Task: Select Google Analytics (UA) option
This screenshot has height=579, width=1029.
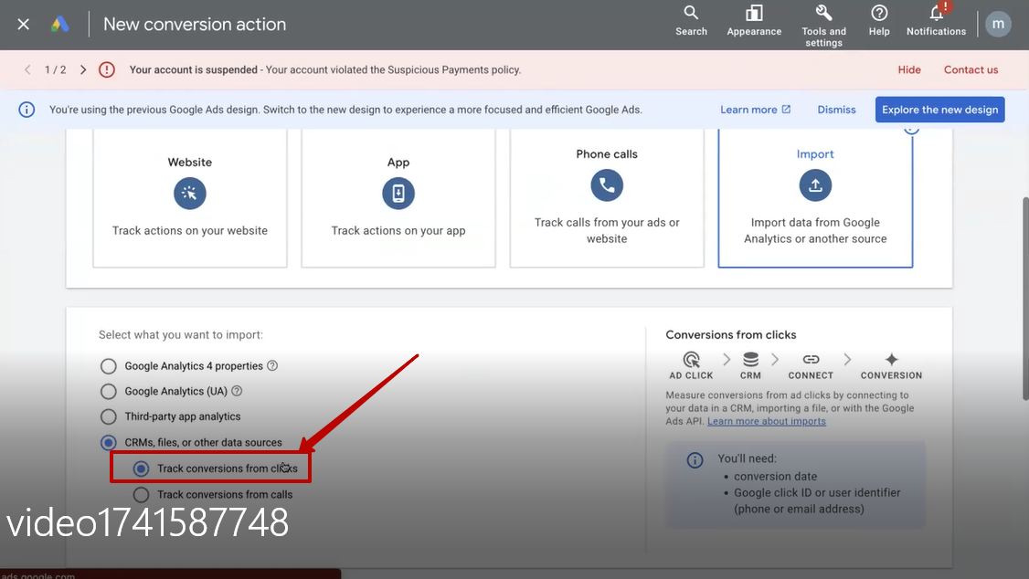Action: (x=108, y=392)
